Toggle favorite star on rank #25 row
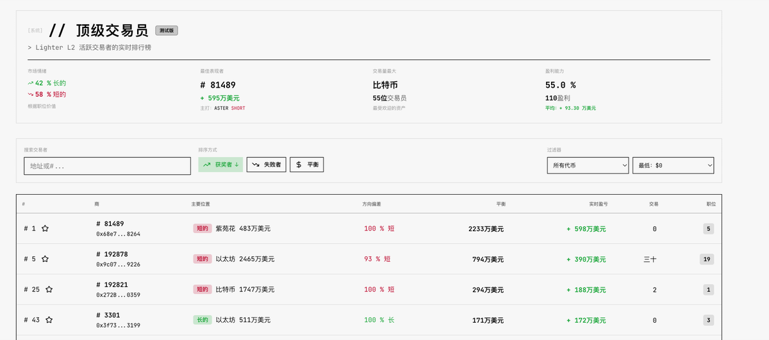The width and height of the screenshot is (769, 340). [49, 289]
